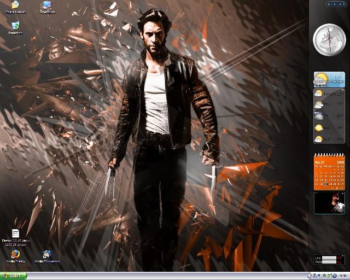Click the analog clock gadget

[329, 40]
